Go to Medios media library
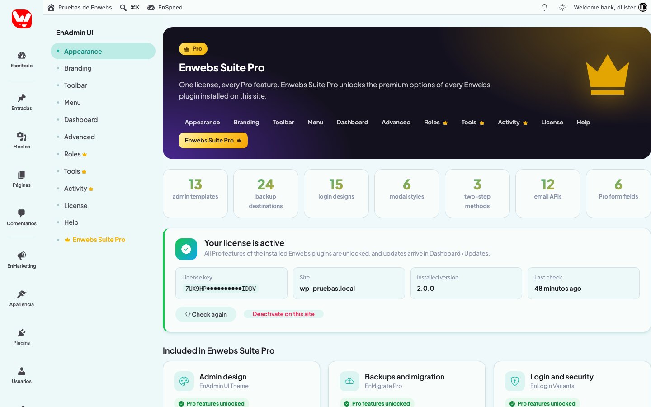651x407 pixels. pyautogui.click(x=22, y=141)
